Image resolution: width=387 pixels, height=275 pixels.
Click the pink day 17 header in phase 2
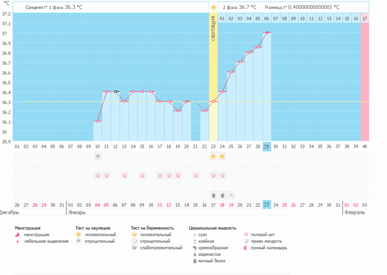pos(364,19)
